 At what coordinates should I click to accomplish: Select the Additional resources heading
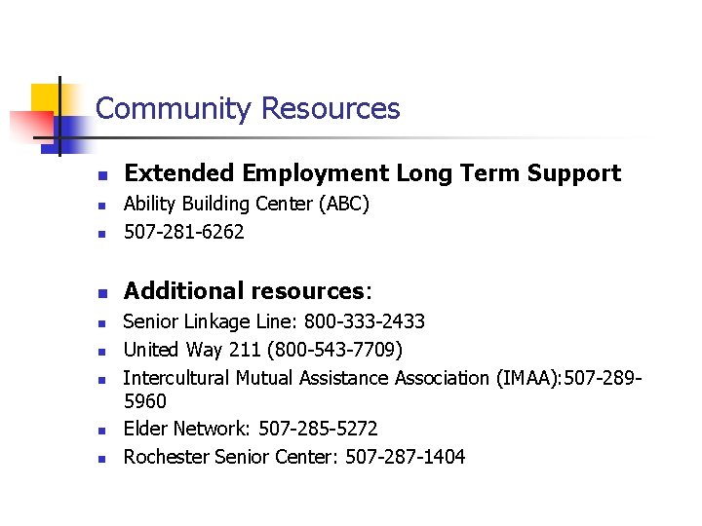click(248, 290)
